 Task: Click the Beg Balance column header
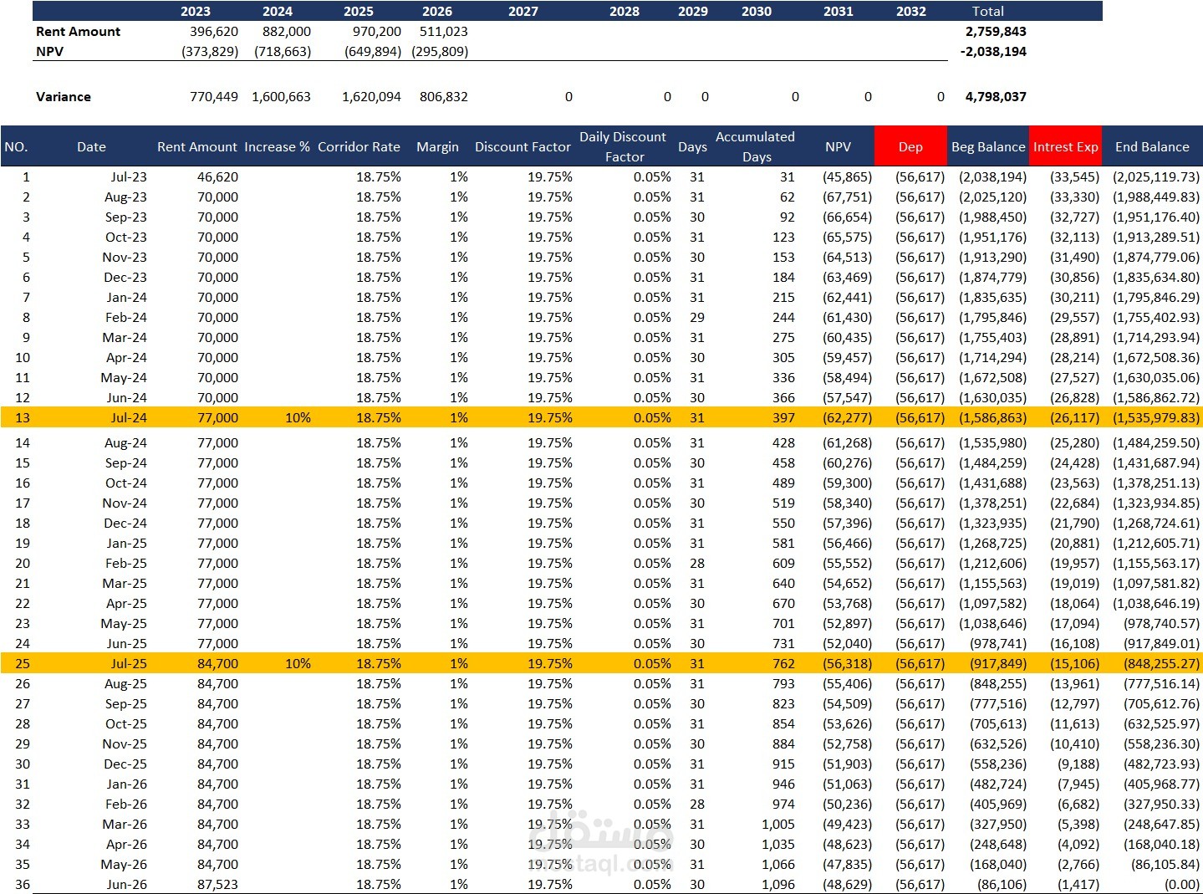tap(988, 146)
